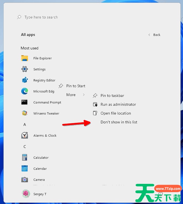Click the Back chevron arrow
The width and height of the screenshot is (183, 204).
point(149,35)
